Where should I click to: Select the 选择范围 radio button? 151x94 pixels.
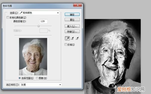click(x=20, y=78)
